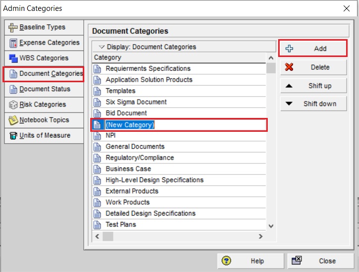The width and height of the screenshot is (359, 272).
Task: Click the (New Category) editable name field
Action: coord(130,125)
